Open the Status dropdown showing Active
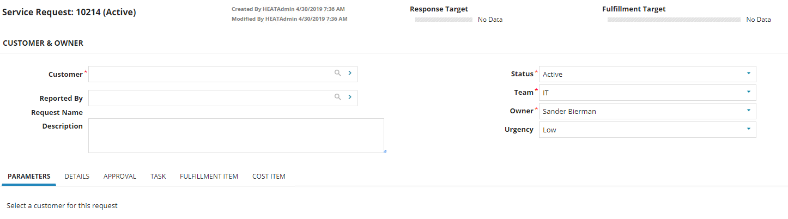Image resolution: width=788 pixels, height=219 pixels. pyautogui.click(x=647, y=74)
